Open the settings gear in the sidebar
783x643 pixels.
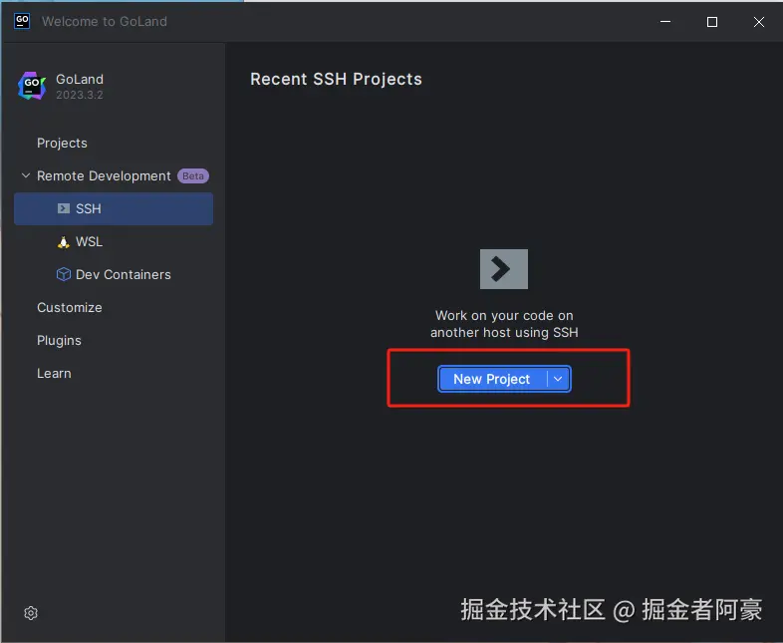(31, 613)
